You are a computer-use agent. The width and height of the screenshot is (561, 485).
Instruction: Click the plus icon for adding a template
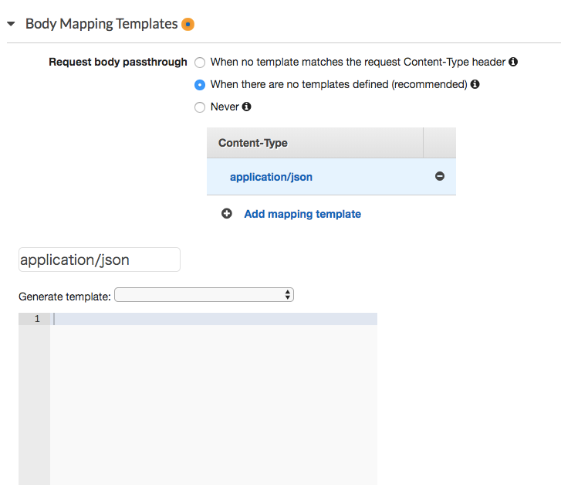coord(227,214)
